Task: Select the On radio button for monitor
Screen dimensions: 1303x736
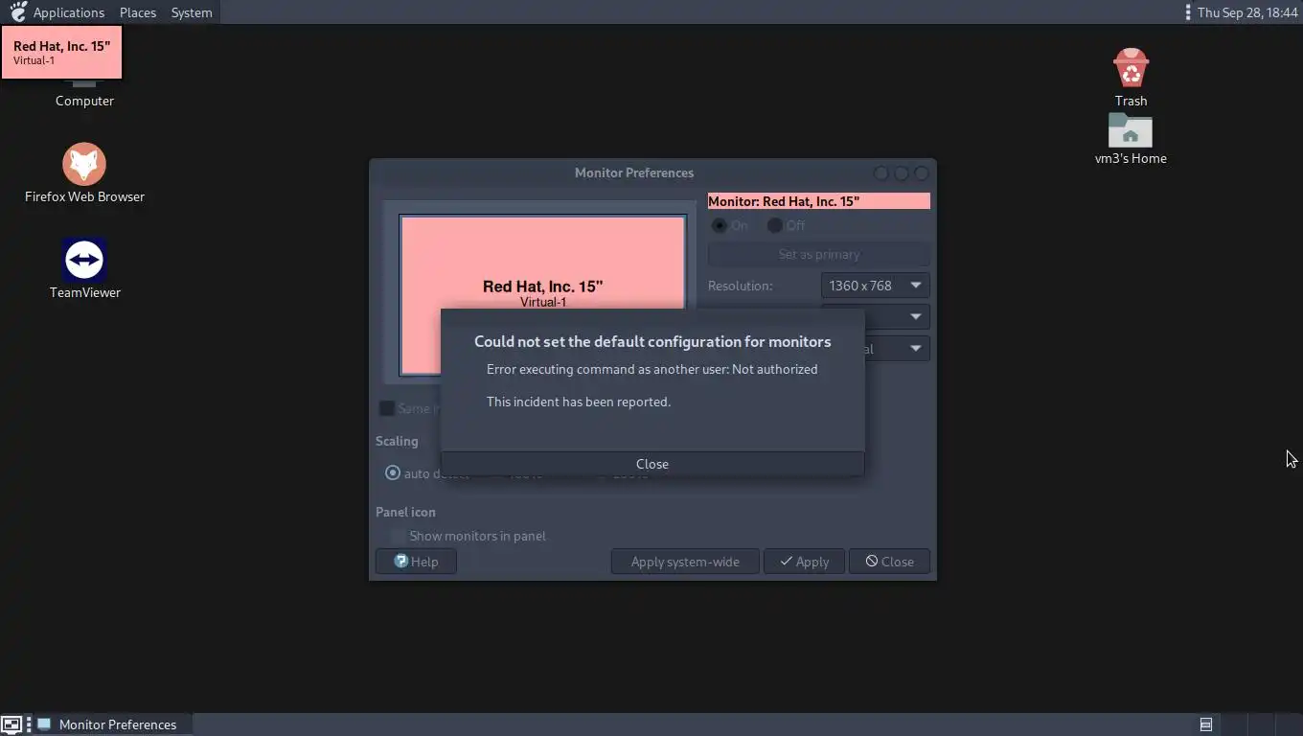Action: (720, 225)
